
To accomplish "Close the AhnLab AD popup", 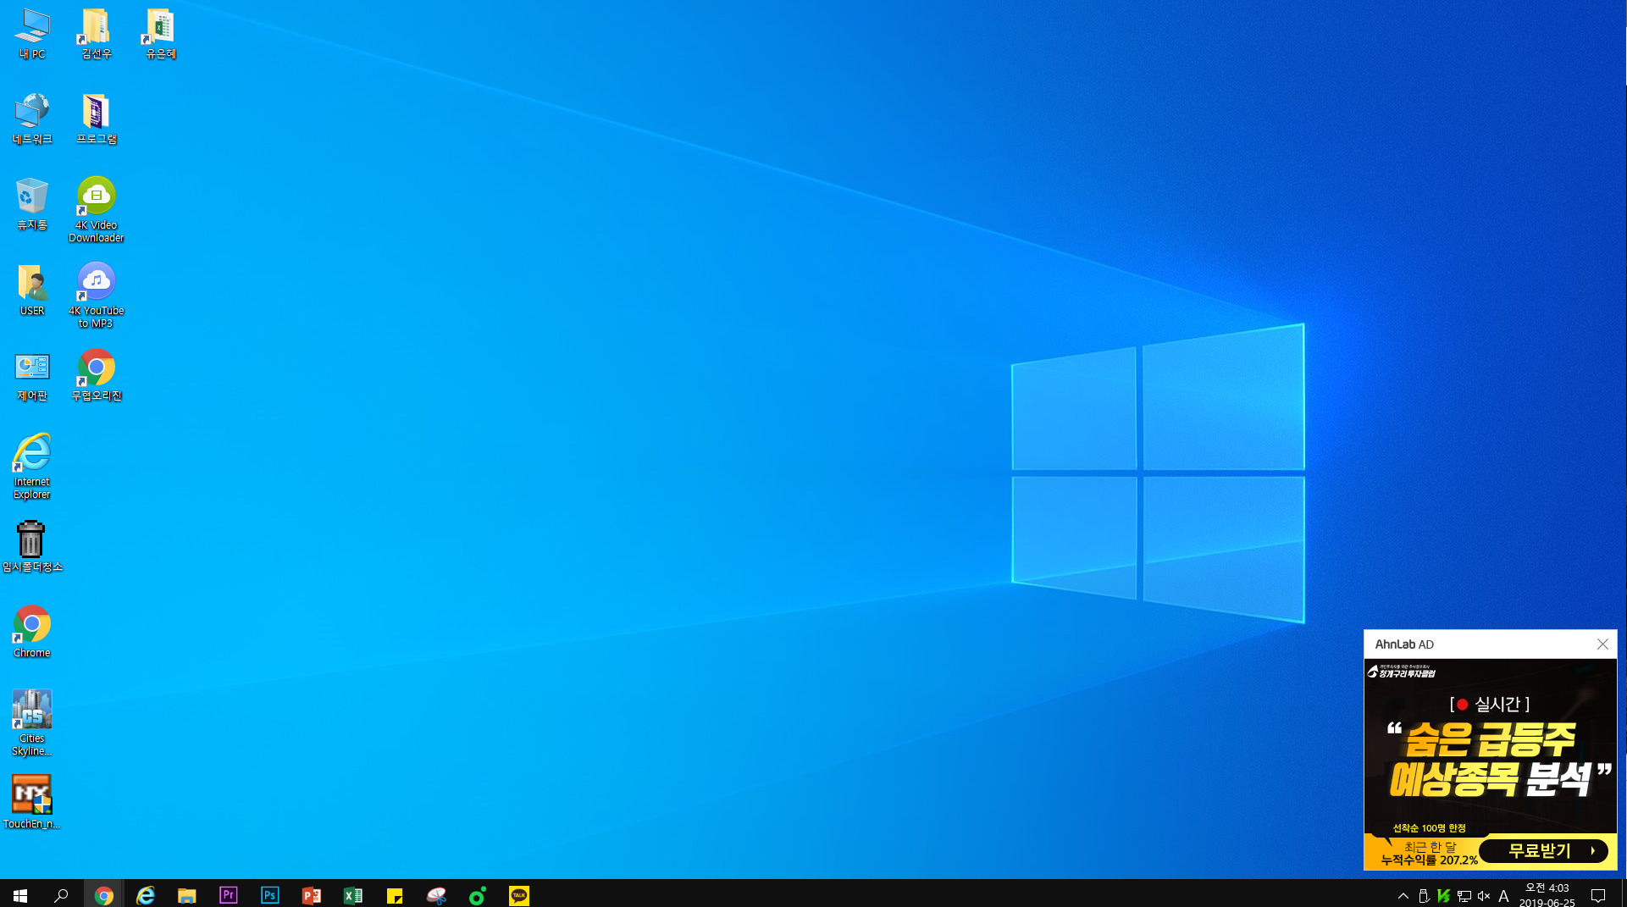I will (1602, 644).
